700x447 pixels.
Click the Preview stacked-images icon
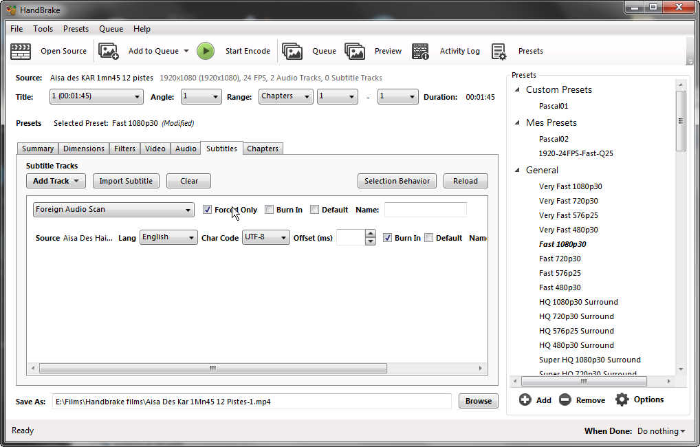point(355,51)
